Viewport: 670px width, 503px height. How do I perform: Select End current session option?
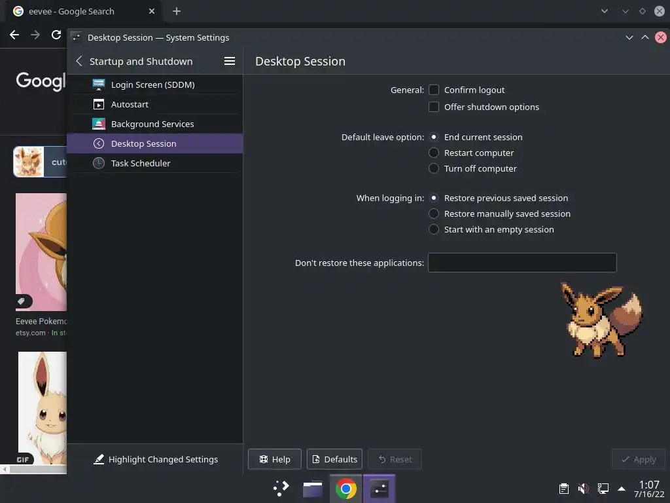434,137
